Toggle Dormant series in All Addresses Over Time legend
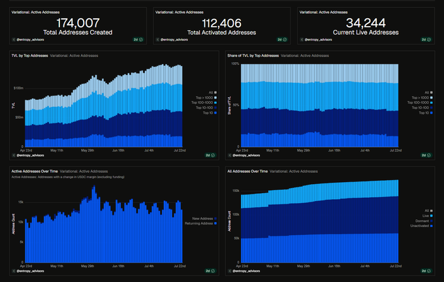Screen dimensions: 444x282 coord(424,221)
